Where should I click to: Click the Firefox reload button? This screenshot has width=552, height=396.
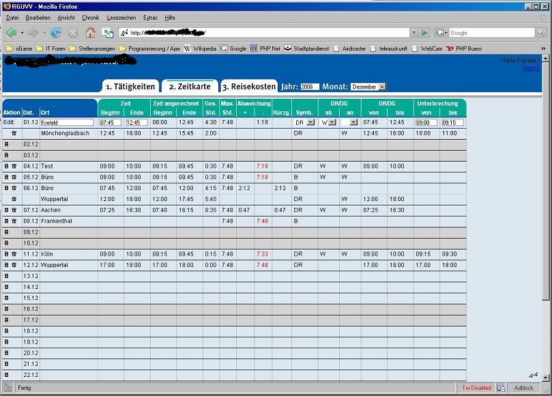56,32
